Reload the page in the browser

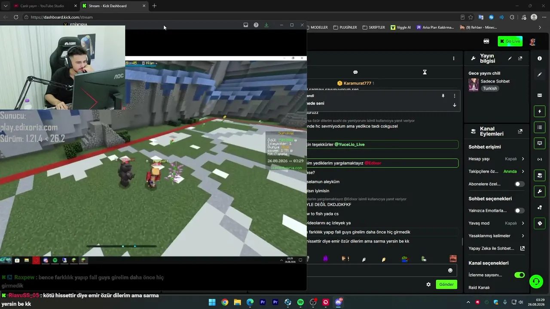(x=16, y=17)
